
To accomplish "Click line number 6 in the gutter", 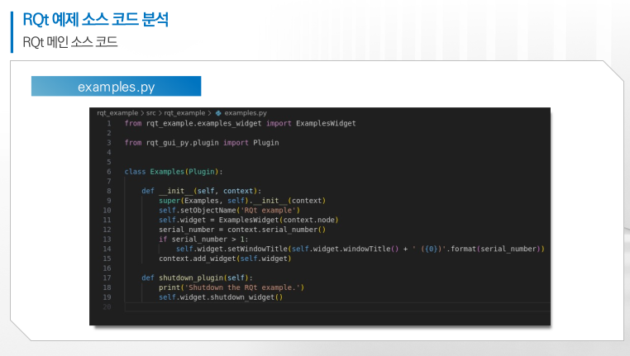I will point(109,172).
